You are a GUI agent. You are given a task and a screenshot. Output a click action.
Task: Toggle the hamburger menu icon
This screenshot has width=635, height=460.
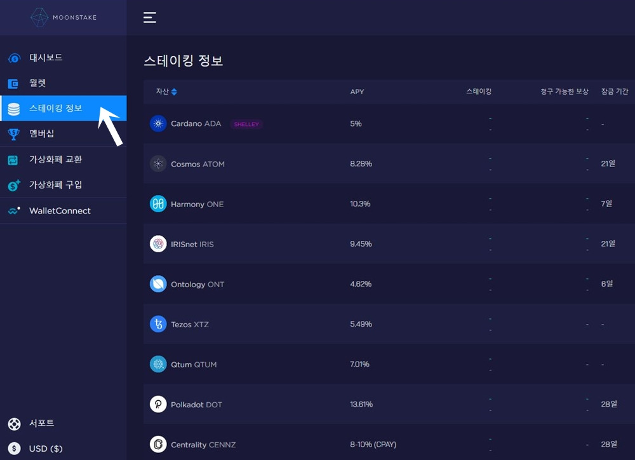pos(149,17)
